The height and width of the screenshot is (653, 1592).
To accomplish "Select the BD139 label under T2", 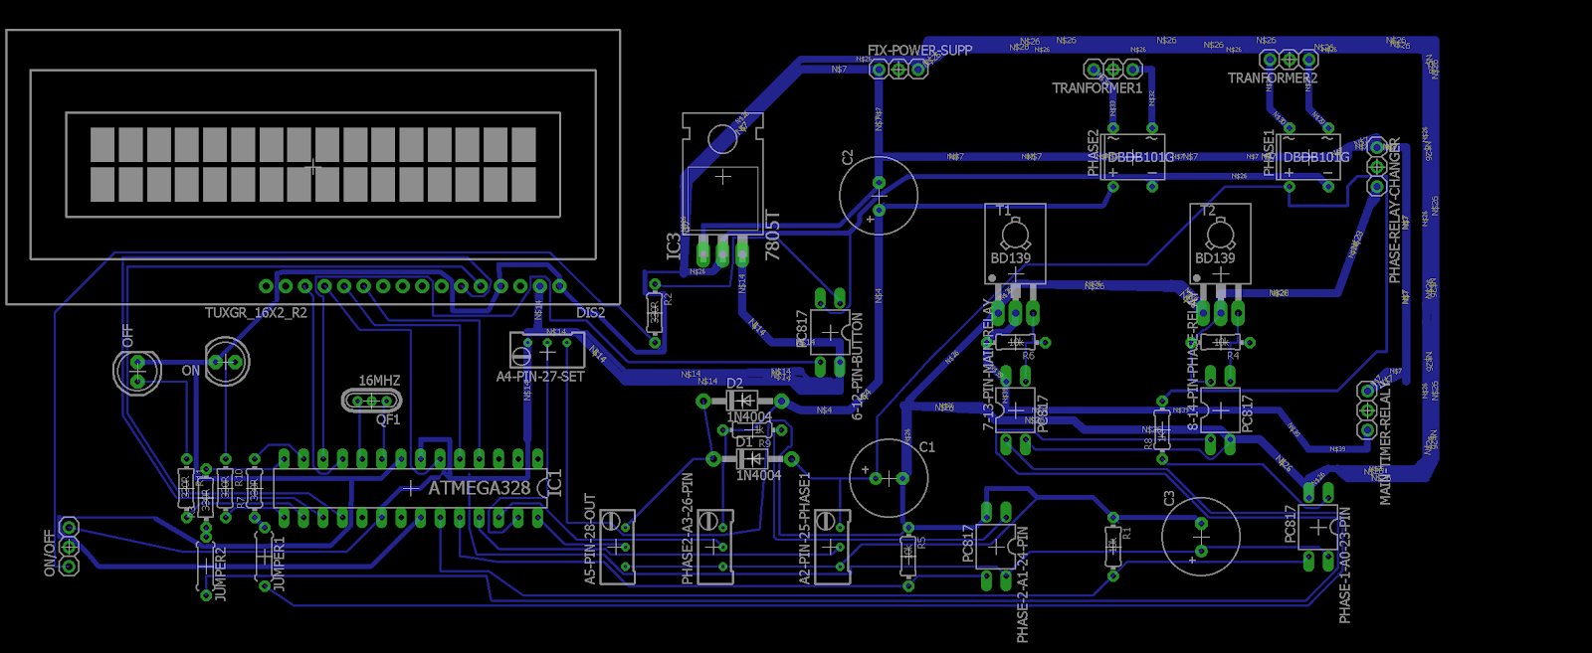I will [1215, 257].
